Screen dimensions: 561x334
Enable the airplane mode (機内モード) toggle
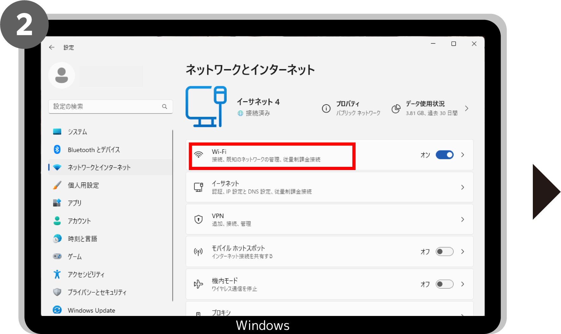pyautogui.click(x=444, y=284)
